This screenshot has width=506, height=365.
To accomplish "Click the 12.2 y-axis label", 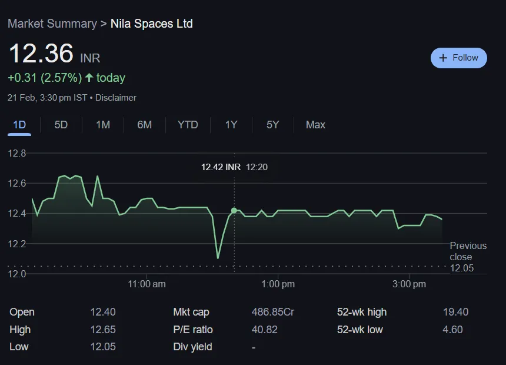I will [17, 244].
